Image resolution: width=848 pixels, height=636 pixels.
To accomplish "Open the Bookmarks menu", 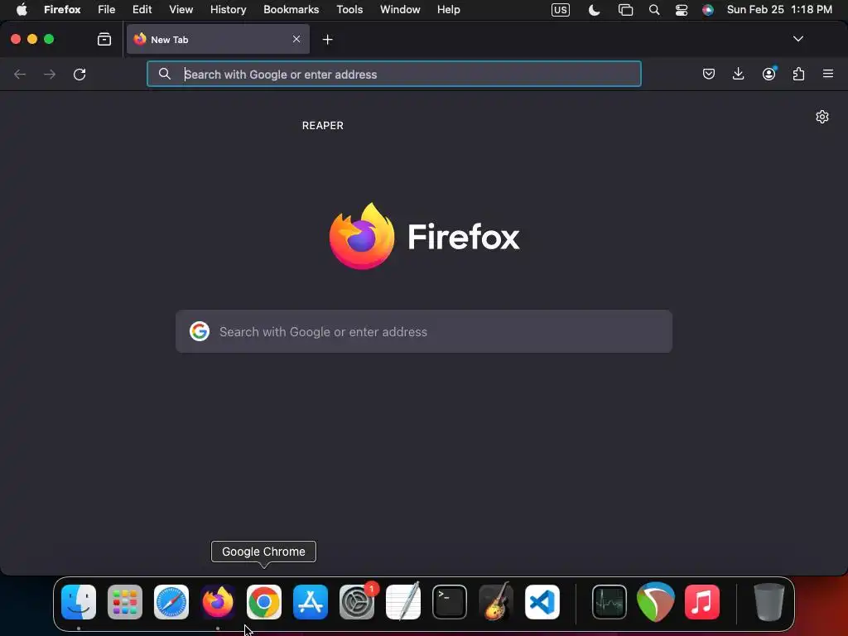I will pos(291,10).
